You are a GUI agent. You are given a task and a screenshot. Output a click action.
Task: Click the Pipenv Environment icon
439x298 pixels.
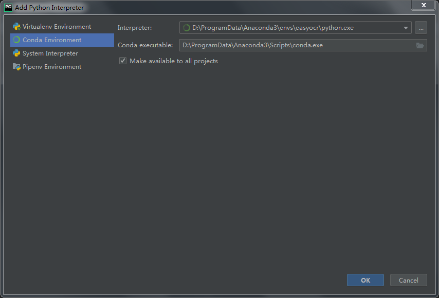click(x=17, y=66)
